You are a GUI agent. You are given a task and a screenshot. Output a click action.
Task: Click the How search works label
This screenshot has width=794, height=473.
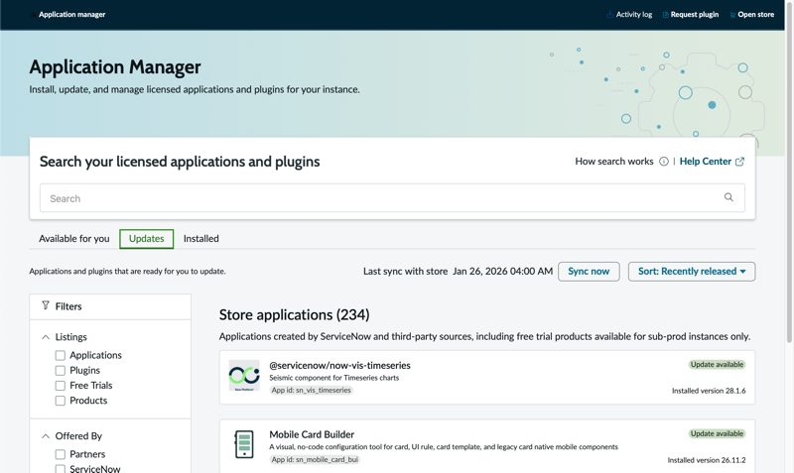(614, 162)
